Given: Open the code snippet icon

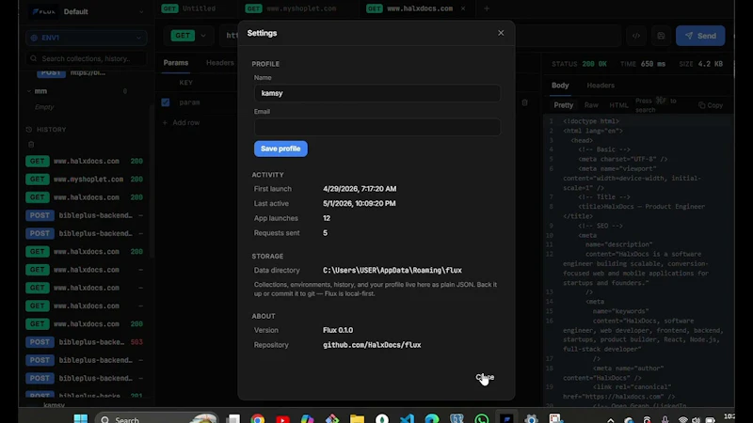Looking at the screenshot, I should point(636,36).
